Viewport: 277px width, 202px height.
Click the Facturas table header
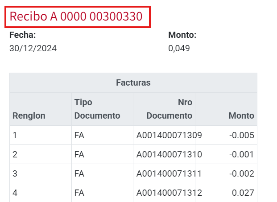coord(133,82)
